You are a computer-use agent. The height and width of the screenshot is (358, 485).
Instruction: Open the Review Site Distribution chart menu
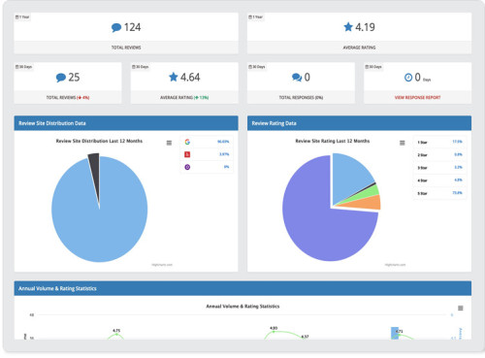click(x=169, y=143)
